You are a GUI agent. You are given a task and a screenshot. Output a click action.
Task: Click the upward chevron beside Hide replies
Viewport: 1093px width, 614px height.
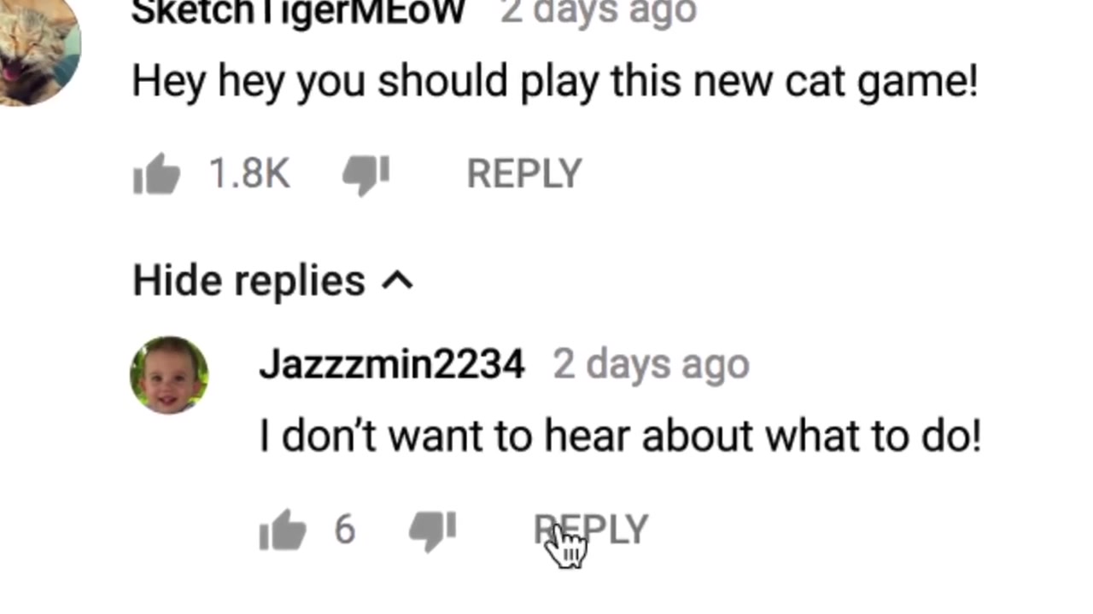point(397,281)
